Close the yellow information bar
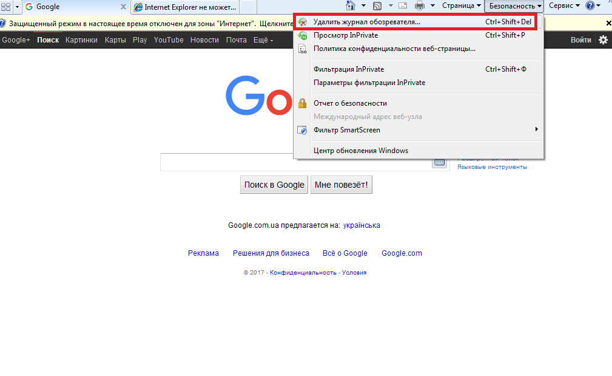Screen dimensions: 612x376 [608, 23]
